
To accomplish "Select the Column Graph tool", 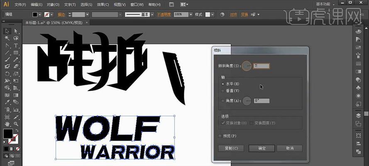I will [x=16, y=109].
